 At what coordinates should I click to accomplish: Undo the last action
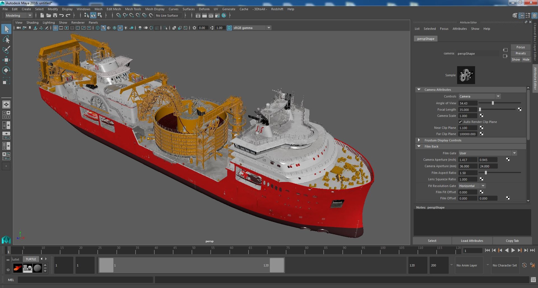click(61, 15)
